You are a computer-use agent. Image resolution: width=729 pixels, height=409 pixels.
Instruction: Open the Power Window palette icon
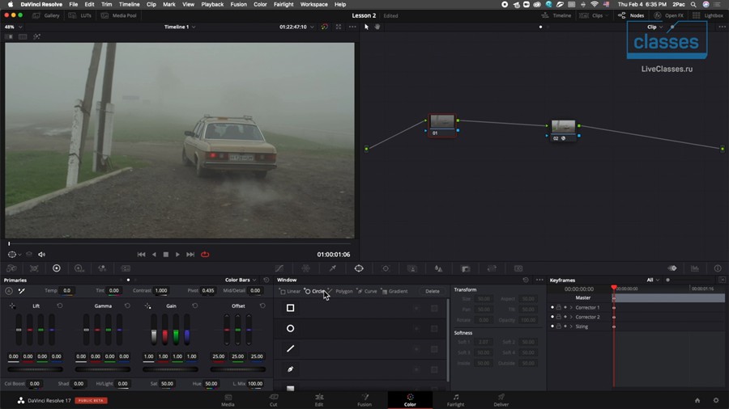tap(359, 268)
